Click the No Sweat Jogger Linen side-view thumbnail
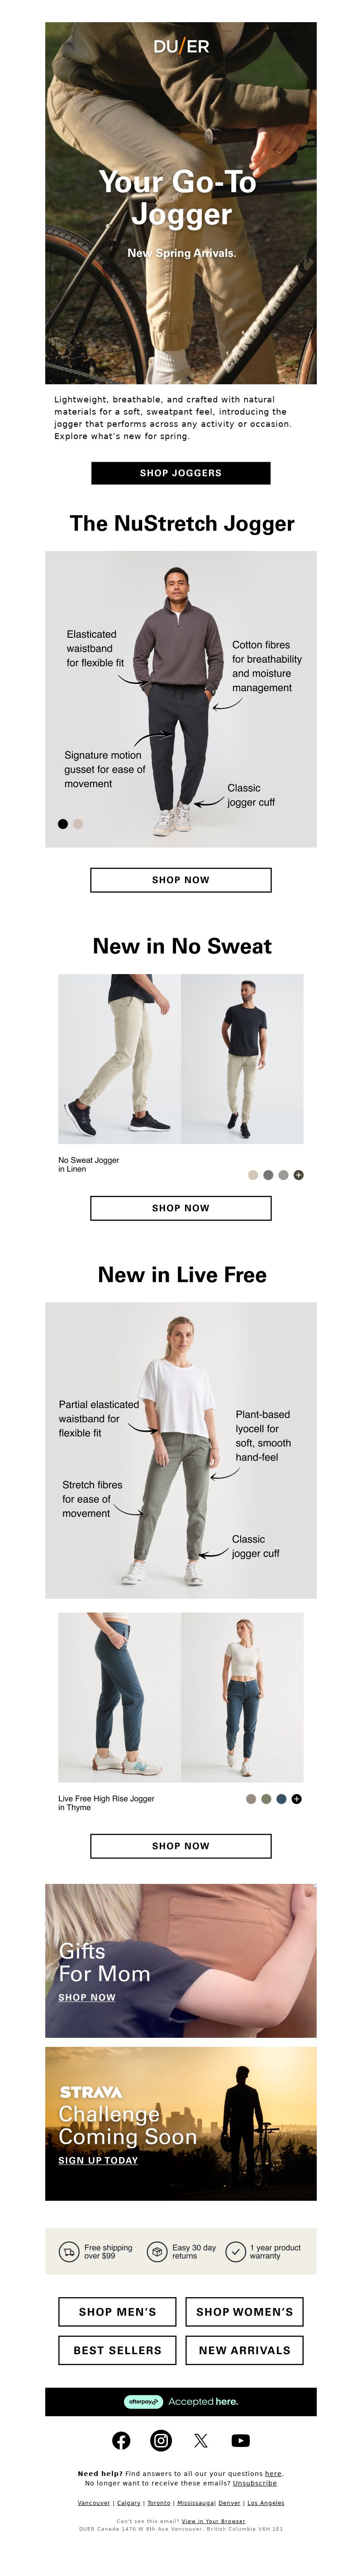The image size is (362, 2576). click(119, 1059)
